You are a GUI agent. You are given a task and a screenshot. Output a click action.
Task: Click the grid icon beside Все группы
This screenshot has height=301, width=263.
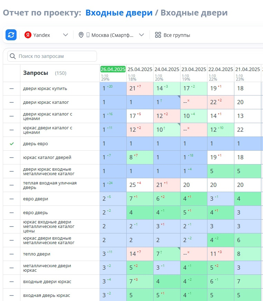[x=158, y=35]
